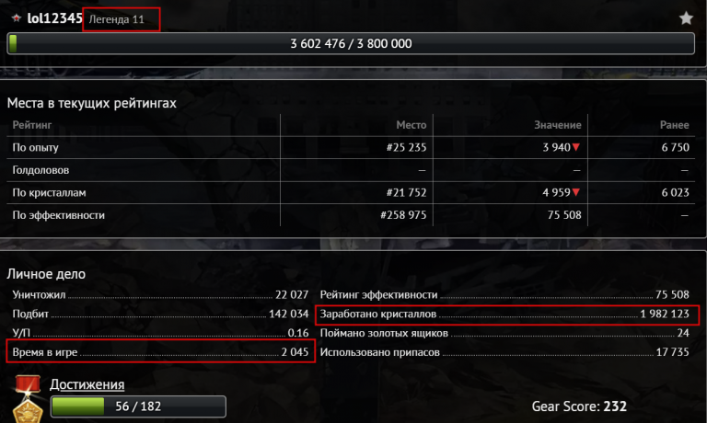This screenshot has width=707, height=423.
Task: Click the По опыту rating row
Action: (351, 147)
